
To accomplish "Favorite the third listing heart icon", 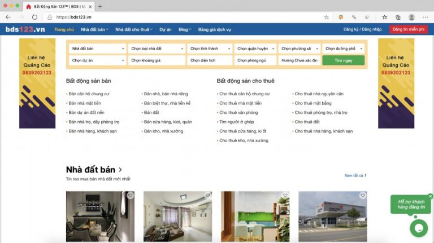I will pos(285,195).
